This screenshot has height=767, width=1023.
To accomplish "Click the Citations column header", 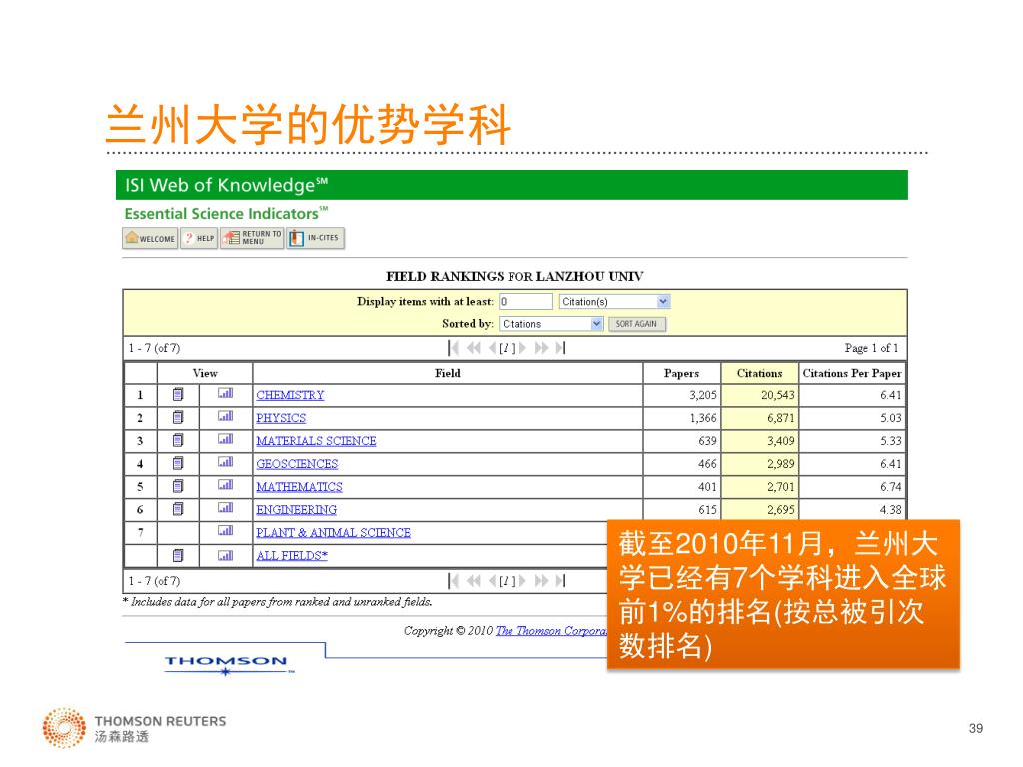I will (759, 373).
